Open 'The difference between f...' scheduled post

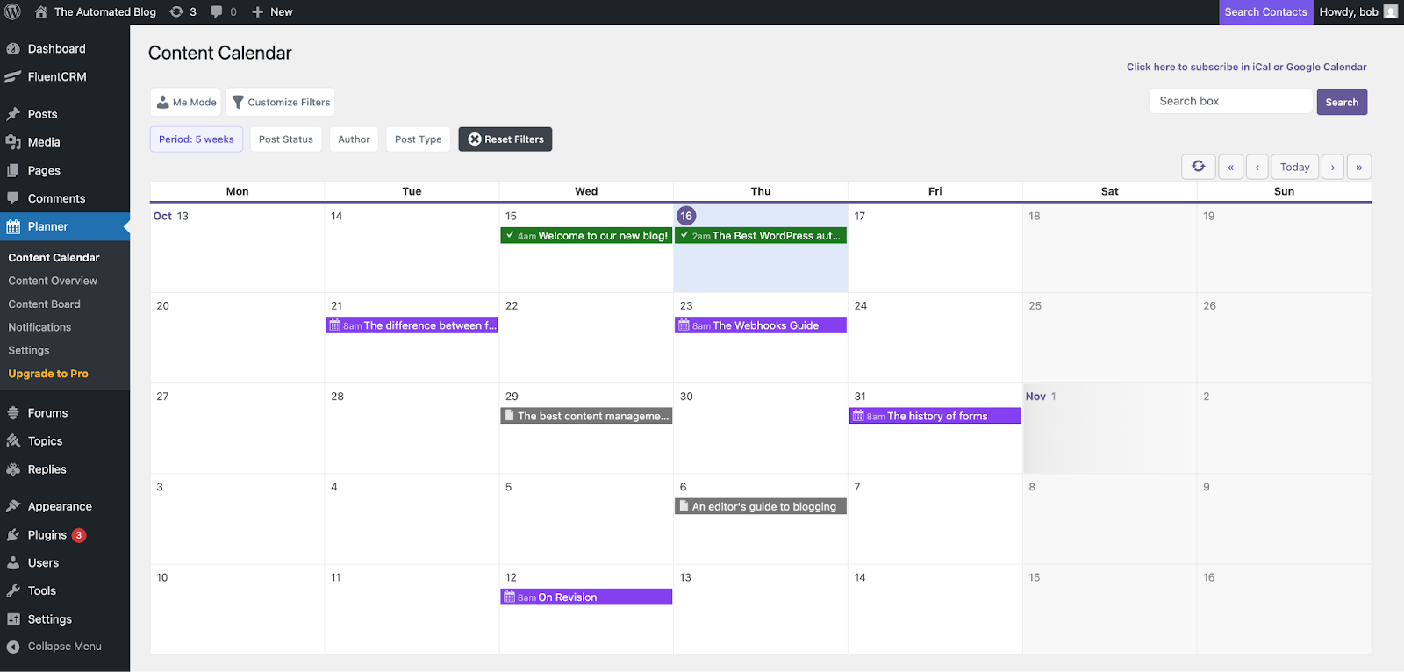pyautogui.click(x=412, y=325)
